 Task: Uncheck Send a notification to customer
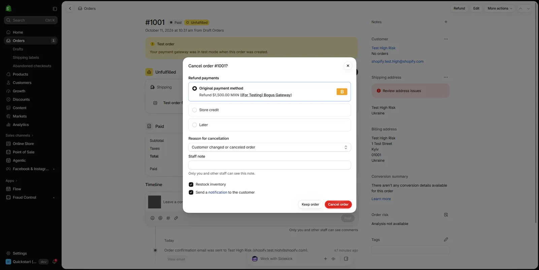point(191,193)
